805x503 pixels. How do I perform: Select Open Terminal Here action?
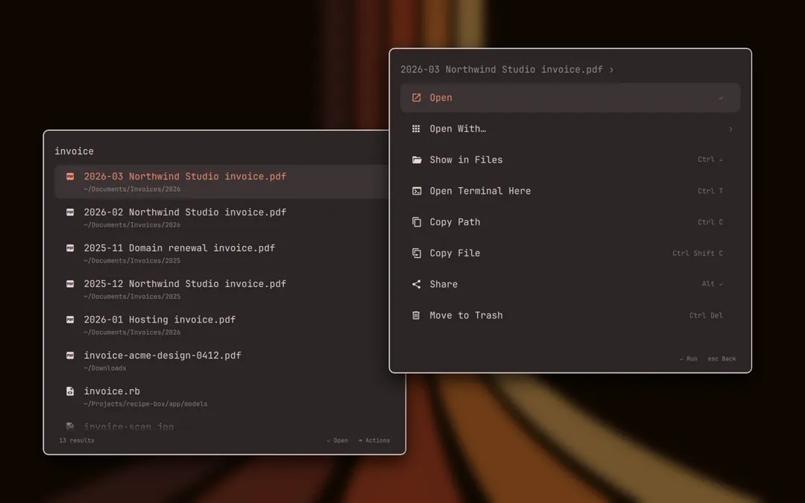(x=570, y=191)
